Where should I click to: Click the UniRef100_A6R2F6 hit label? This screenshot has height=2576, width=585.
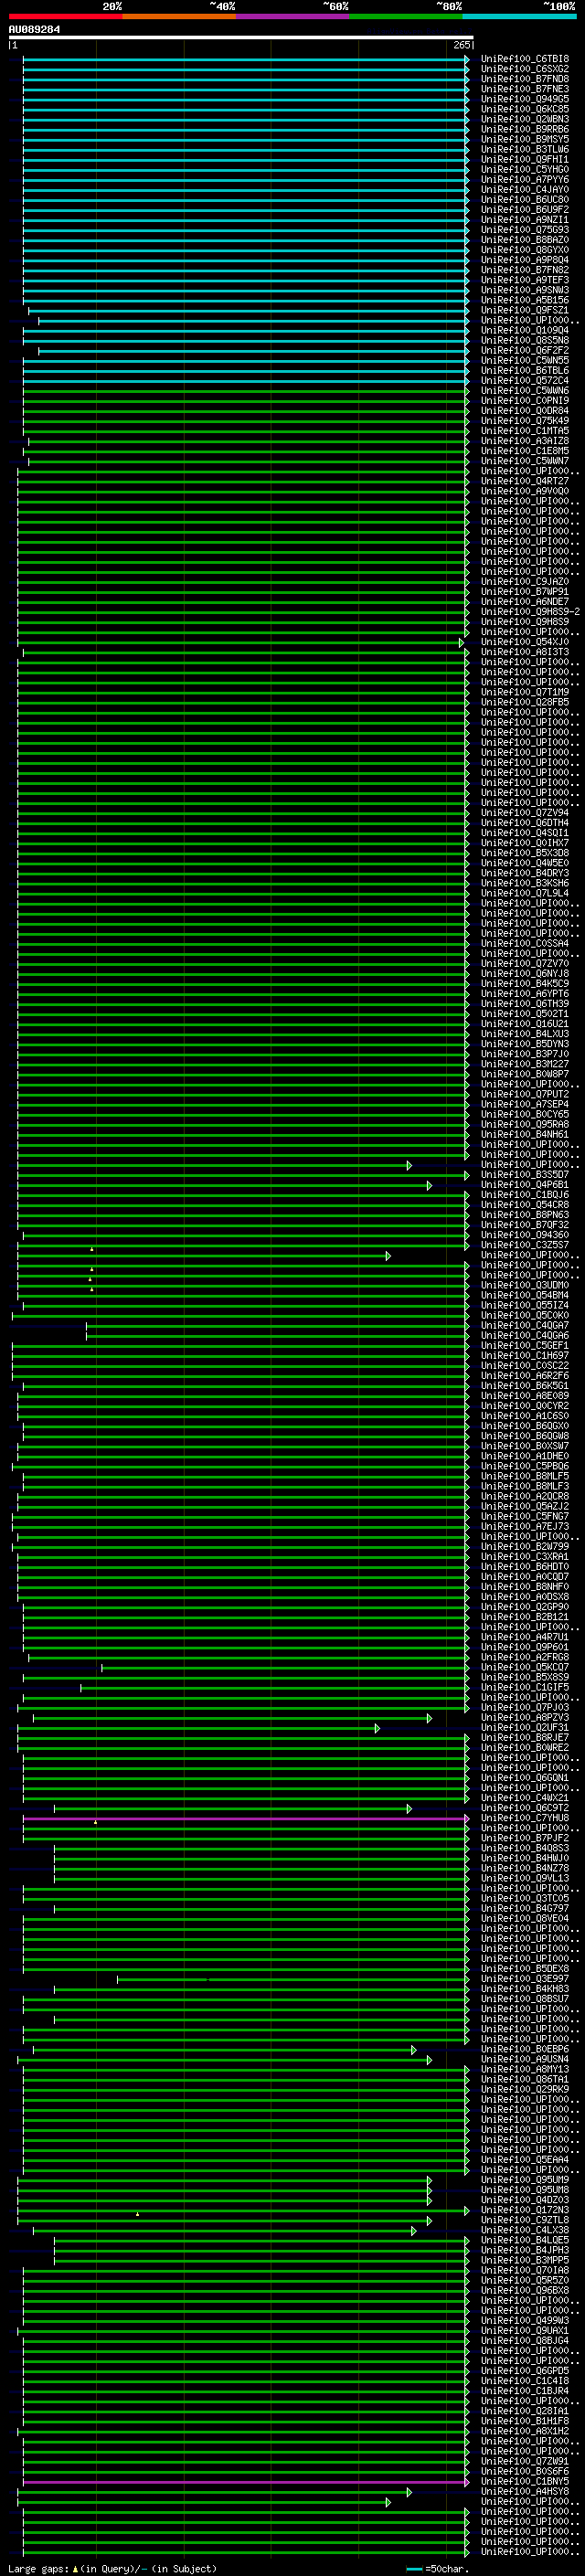point(525,1376)
